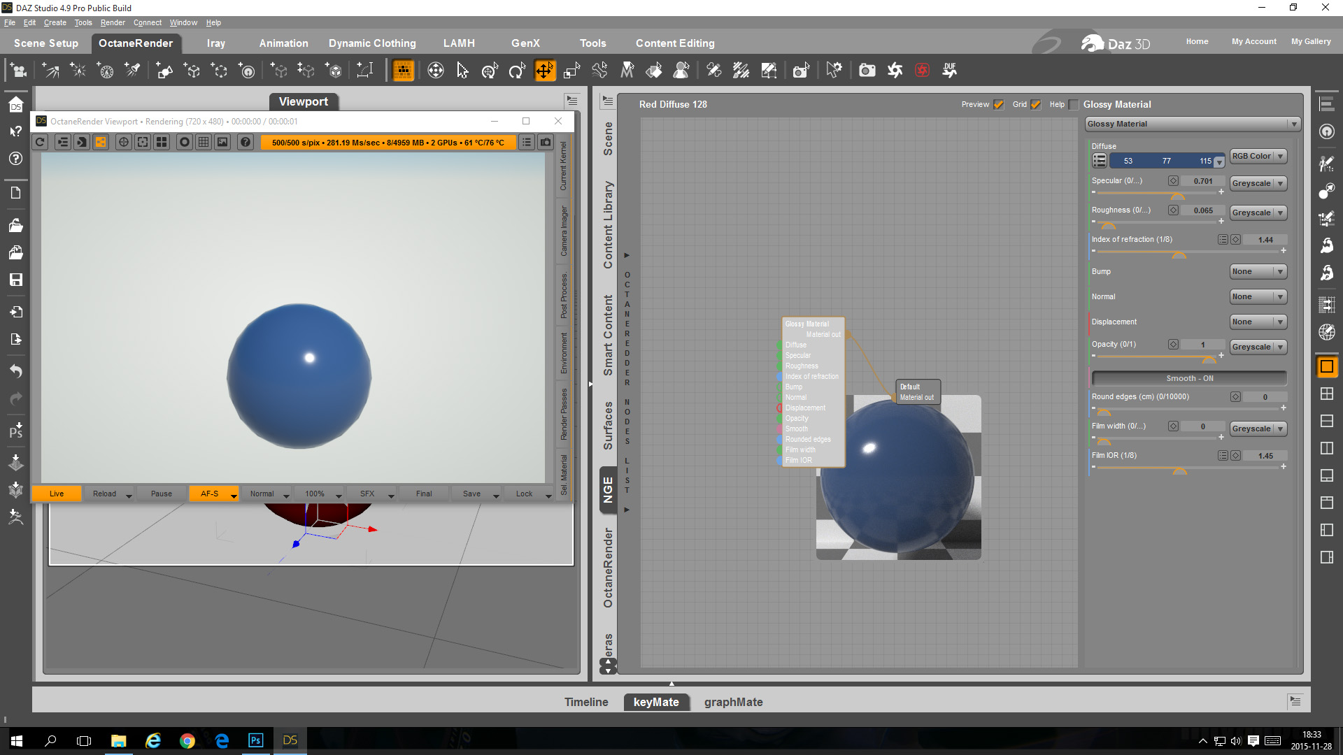
Task: Uncheck the Preview checkbox
Action: click(998, 105)
